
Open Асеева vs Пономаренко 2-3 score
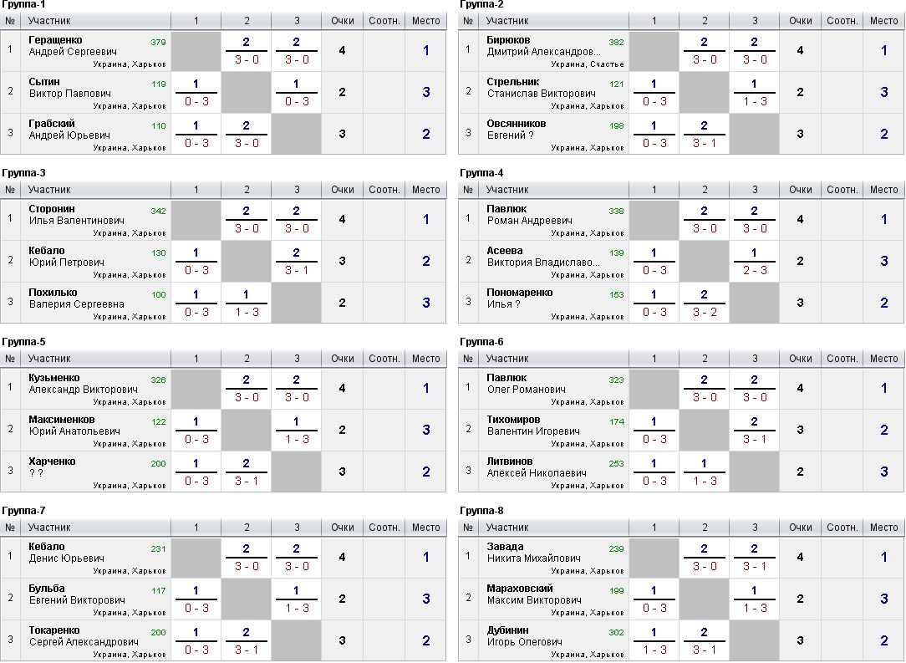tap(755, 270)
